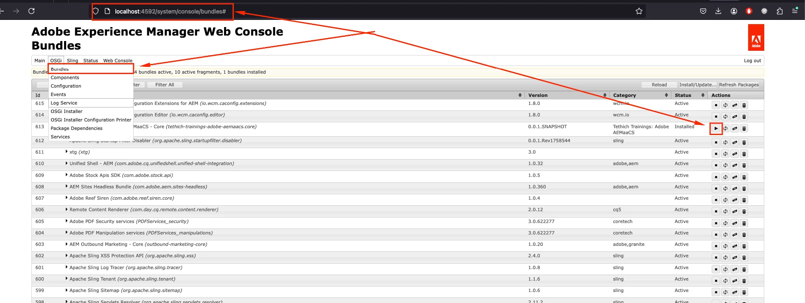Expand AEM Sites Headless Bundle details
805x303 pixels.
[67, 186]
